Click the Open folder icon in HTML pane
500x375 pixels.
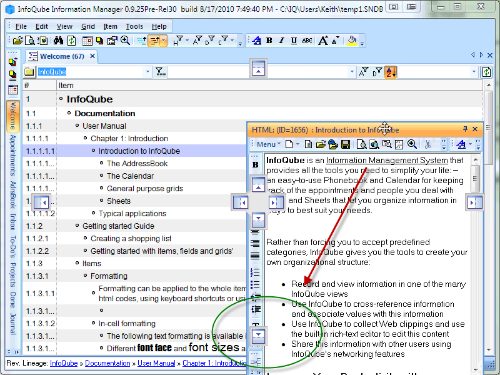coord(321,144)
